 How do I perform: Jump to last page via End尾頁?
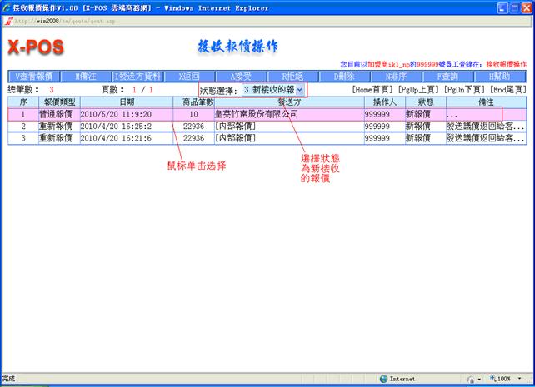tap(507, 89)
